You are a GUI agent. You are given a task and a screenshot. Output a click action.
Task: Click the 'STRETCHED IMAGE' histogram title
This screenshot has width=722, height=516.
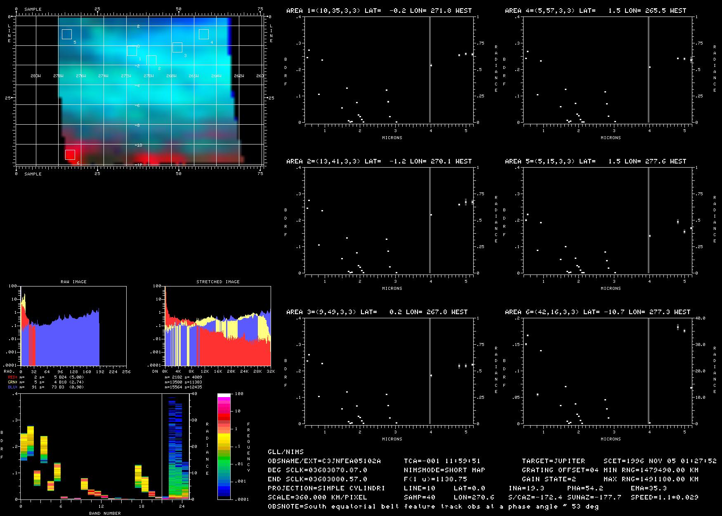click(218, 282)
